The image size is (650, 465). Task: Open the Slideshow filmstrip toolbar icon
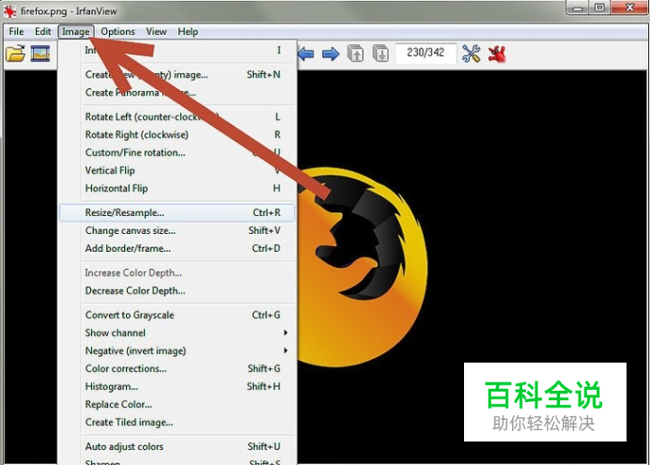click(40, 54)
